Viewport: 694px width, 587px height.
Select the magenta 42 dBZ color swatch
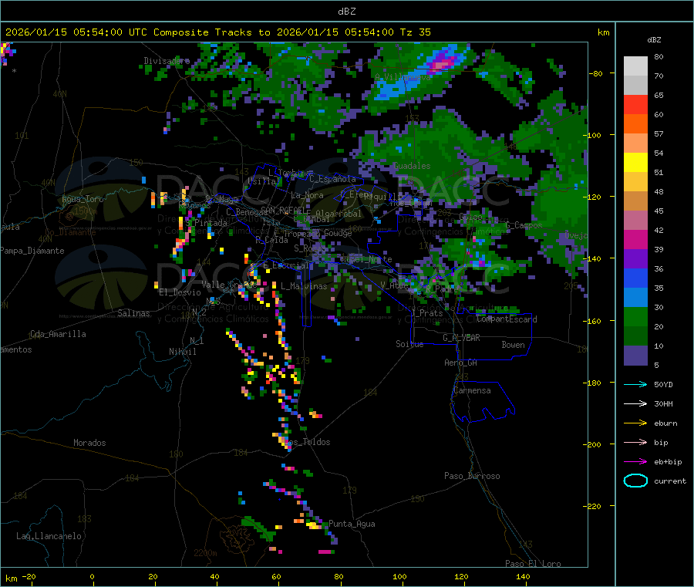(635, 239)
